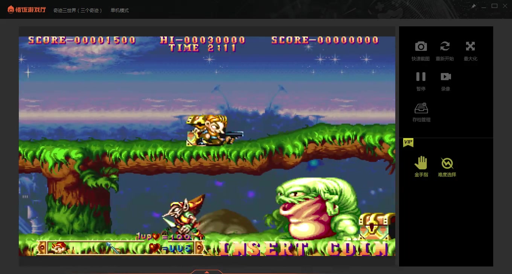Image resolution: width=512 pixels, height=274 pixels.
Task: Take a quick screenshot with camera icon
Action: coord(421,46)
